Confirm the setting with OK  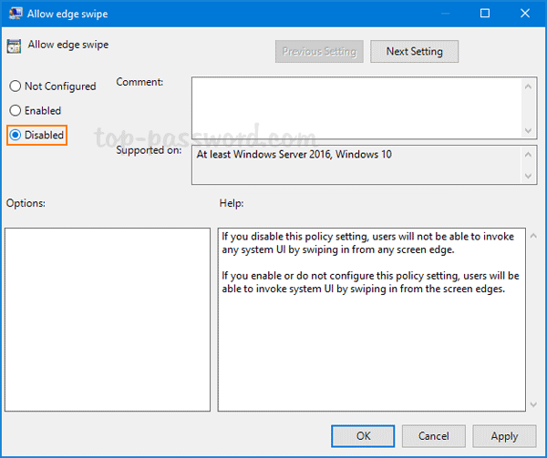[363, 436]
